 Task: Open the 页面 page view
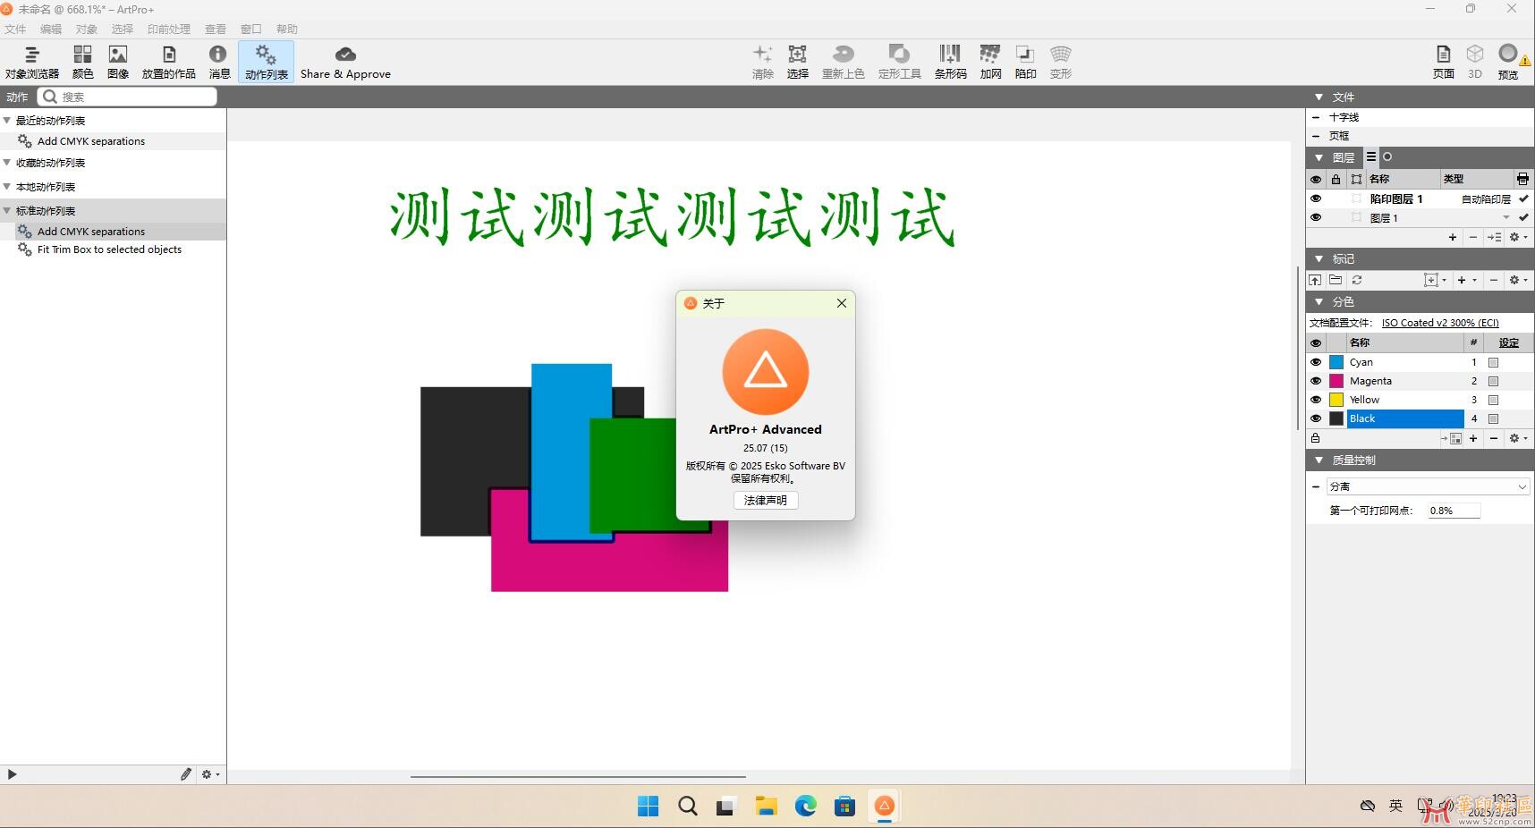(x=1443, y=63)
